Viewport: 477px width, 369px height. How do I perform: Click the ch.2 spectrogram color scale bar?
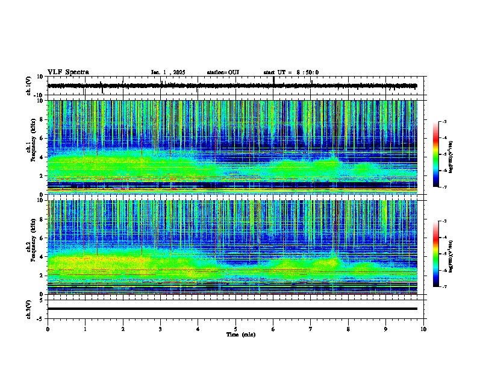point(435,254)
